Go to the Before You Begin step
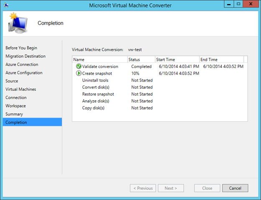Image resolution: width=261 pixels, height=200 pixels. [x=21, y=48]
